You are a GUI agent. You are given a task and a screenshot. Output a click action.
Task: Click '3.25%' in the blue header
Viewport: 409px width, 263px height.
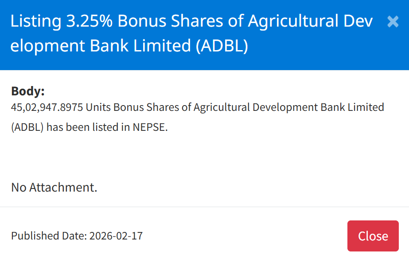click(x=89, y=21)
